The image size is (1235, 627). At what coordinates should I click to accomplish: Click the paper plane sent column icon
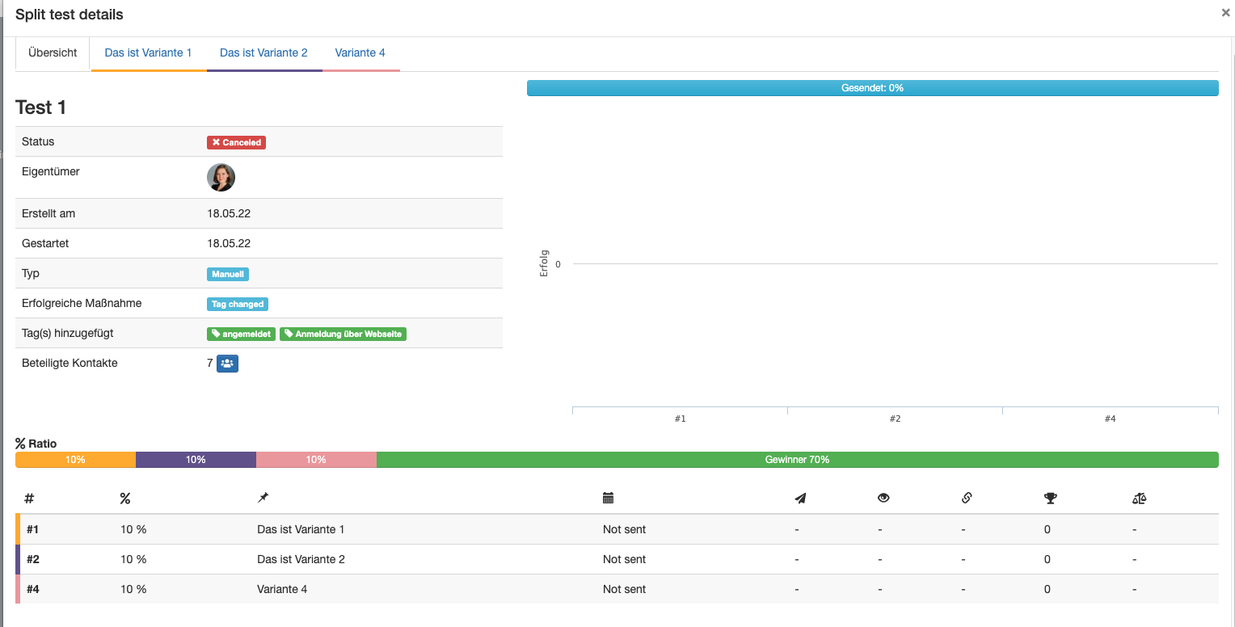click(800, 499)
